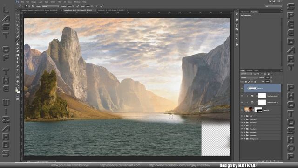Toggle Lock transparent pixels icon

pyautogui.click(x=246, y=82)
